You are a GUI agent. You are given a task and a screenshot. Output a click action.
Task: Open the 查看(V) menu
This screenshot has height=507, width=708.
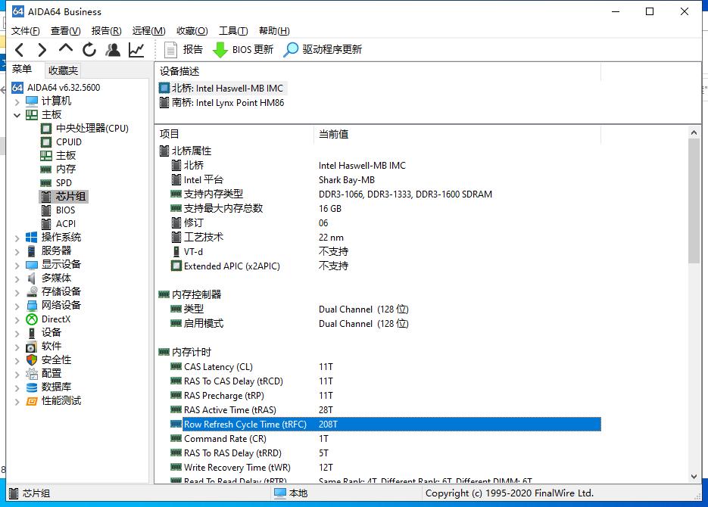(65, 31)
